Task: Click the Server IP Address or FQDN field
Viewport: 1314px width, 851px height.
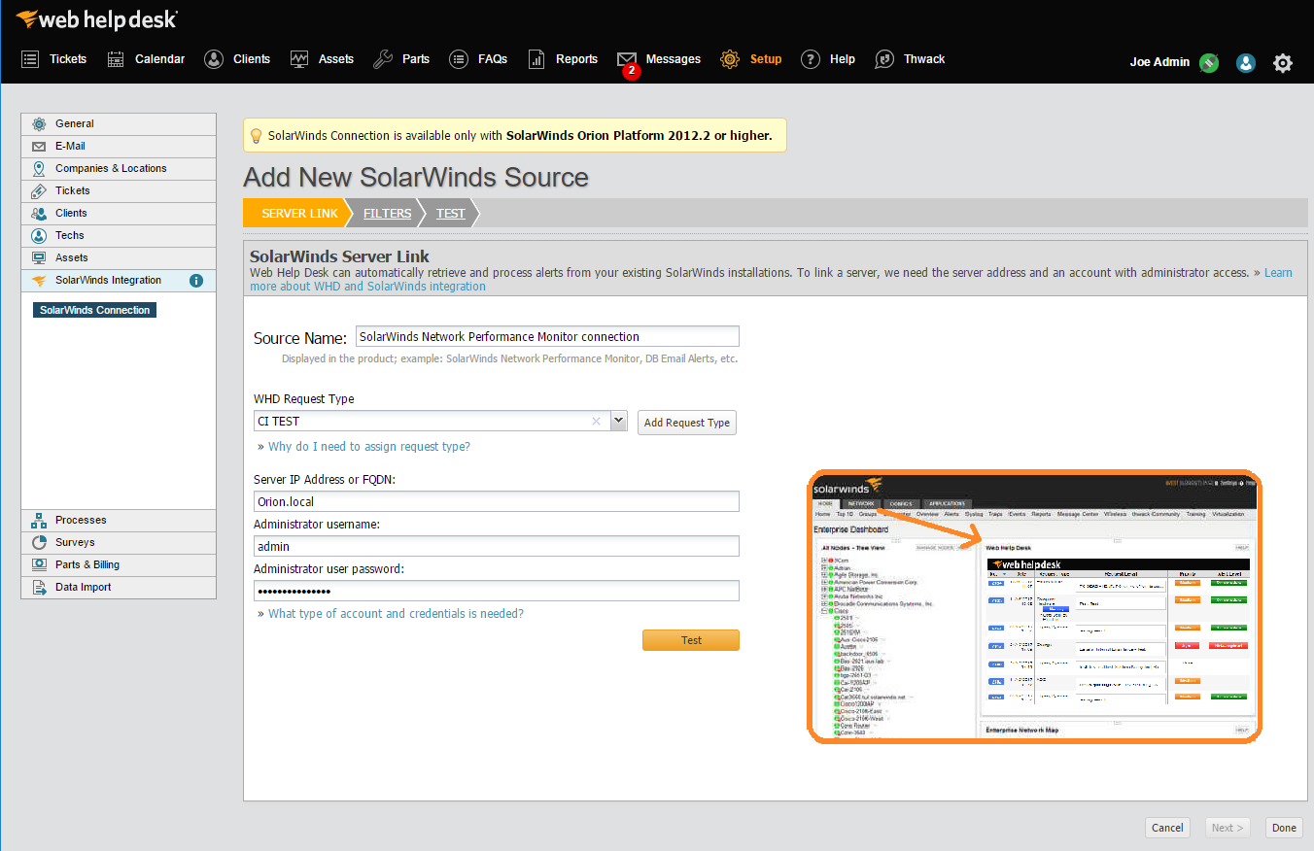Action: [497, 502]
